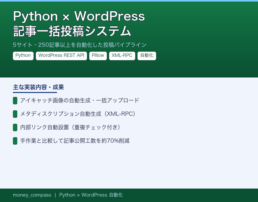
Task: Click the green bullet marker beside アイキャッチ画像
Action: (x=15, y=101)
